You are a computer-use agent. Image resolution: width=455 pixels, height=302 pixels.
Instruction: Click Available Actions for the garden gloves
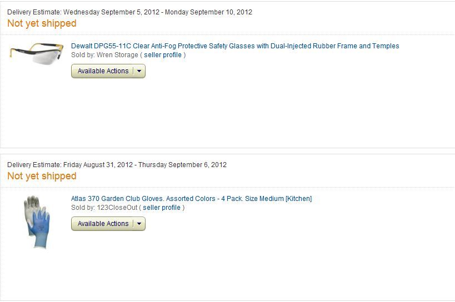(x=103, y=224)
